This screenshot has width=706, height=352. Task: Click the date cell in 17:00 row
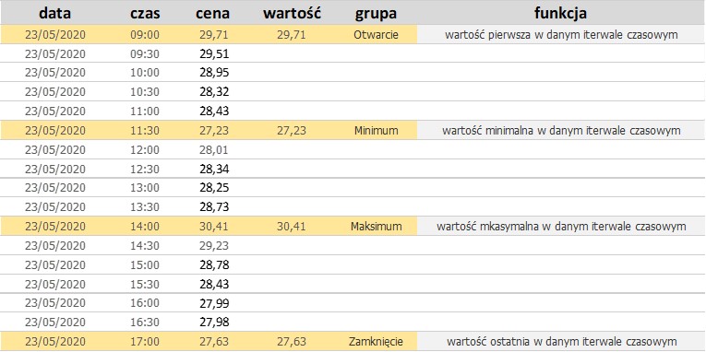coord(55,341)
